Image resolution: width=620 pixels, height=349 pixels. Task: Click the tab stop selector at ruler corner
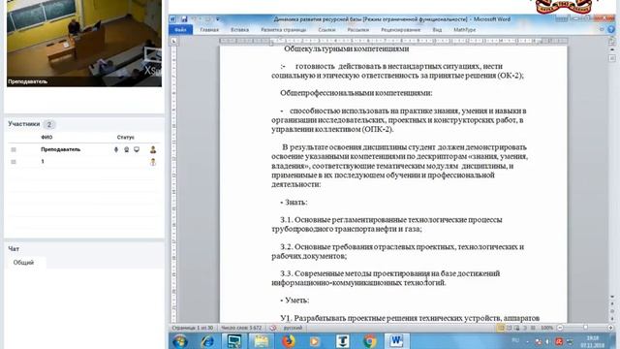[x=174, y=41]
